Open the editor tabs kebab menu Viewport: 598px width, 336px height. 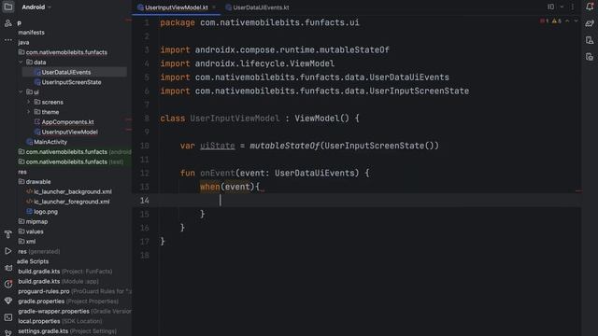coord(573,7)
